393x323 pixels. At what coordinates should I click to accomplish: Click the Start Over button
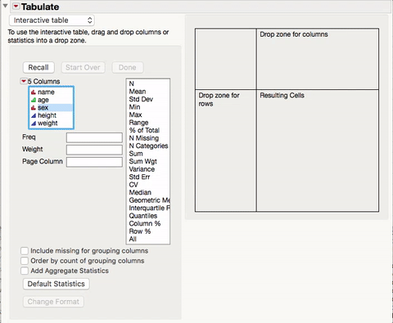(83, 67)
